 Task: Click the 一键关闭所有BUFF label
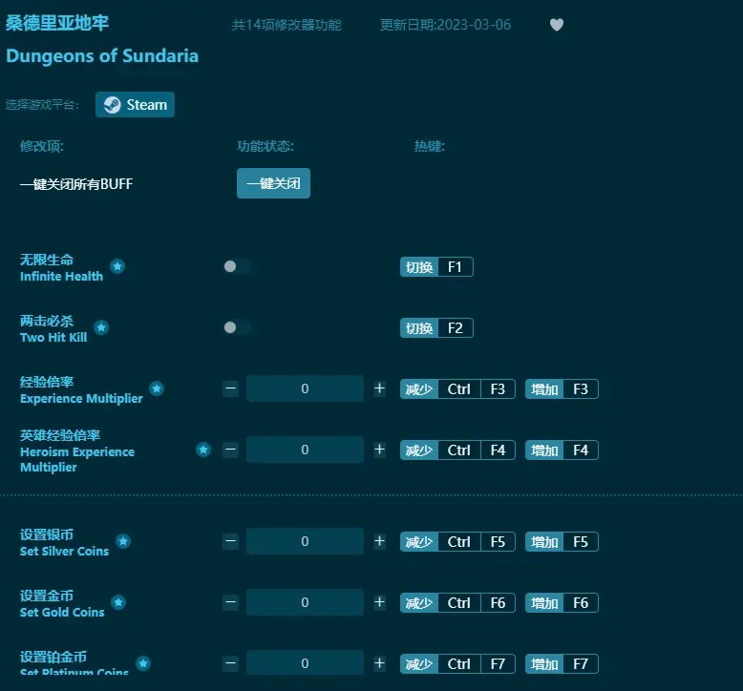pos(76,184)
